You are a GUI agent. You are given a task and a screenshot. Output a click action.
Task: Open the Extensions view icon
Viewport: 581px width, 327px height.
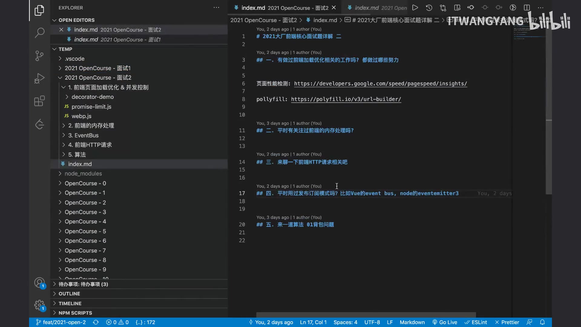point(39,101)
